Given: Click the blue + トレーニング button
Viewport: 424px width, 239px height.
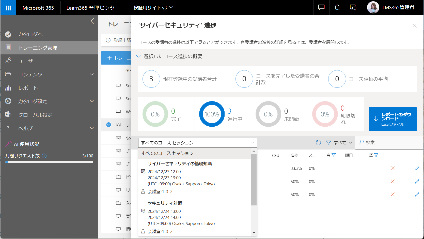Looking at the screenshot, I should pos(116,58).
